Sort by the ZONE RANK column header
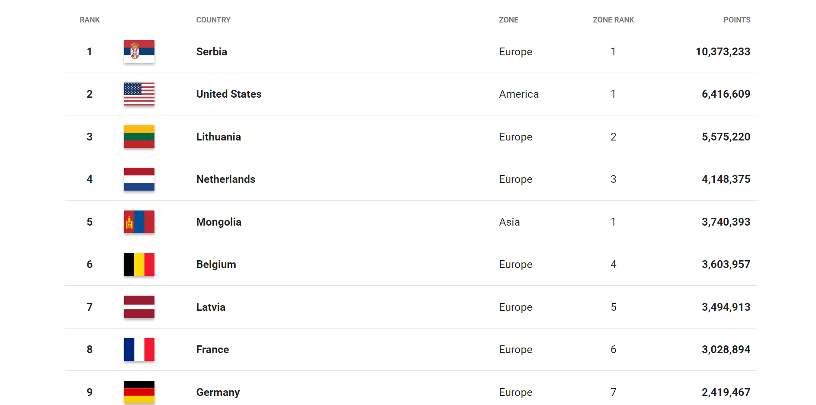 click(x=614, y=20)
